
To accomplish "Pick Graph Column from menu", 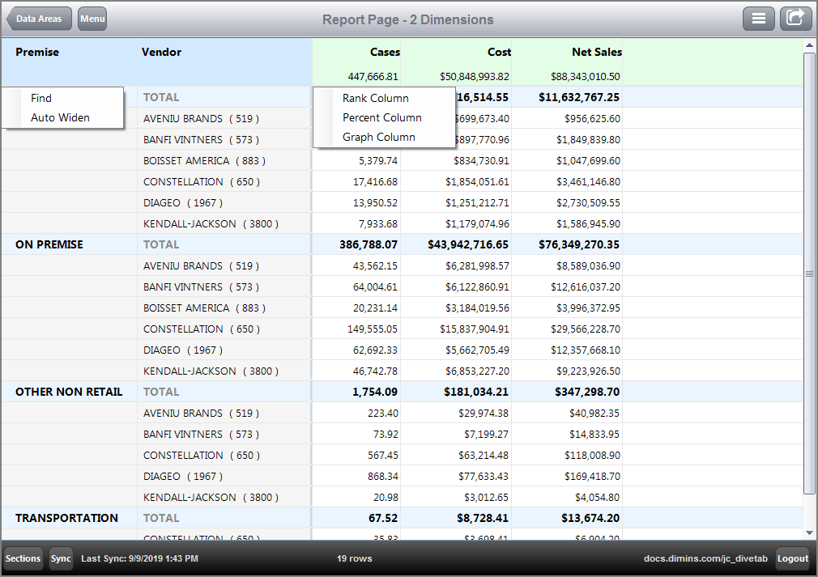I will (x=378, y=137).
